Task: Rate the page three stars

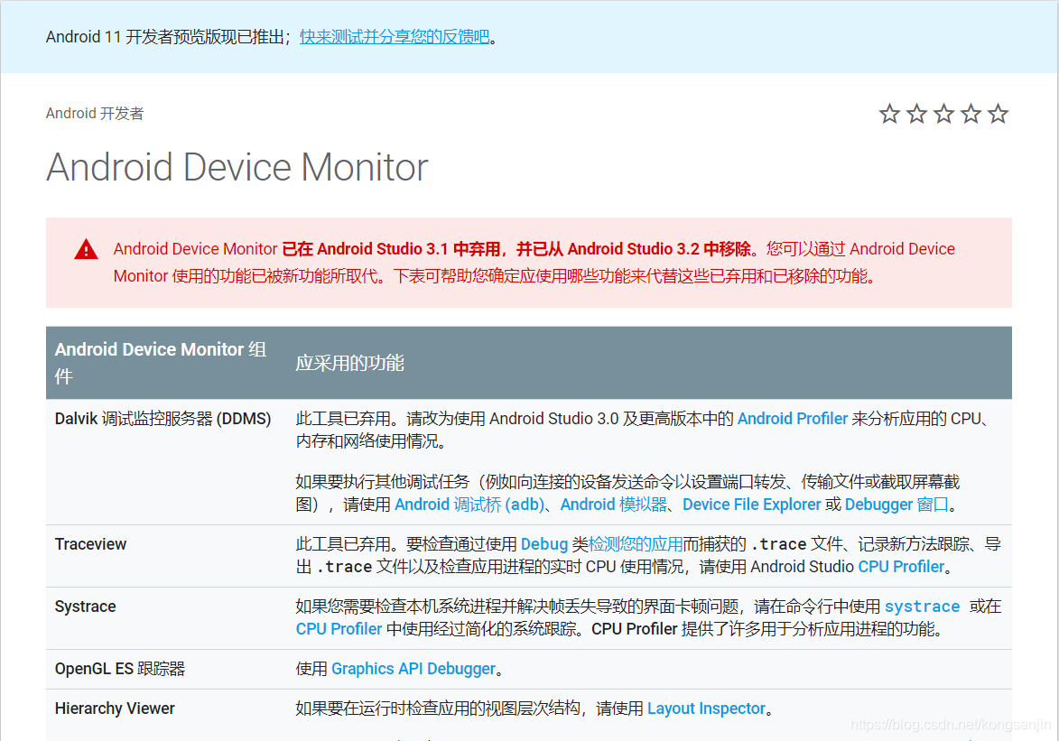Action: 943,114
